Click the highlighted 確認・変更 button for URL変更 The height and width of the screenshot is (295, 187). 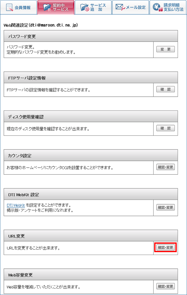(x=165, y=247)
